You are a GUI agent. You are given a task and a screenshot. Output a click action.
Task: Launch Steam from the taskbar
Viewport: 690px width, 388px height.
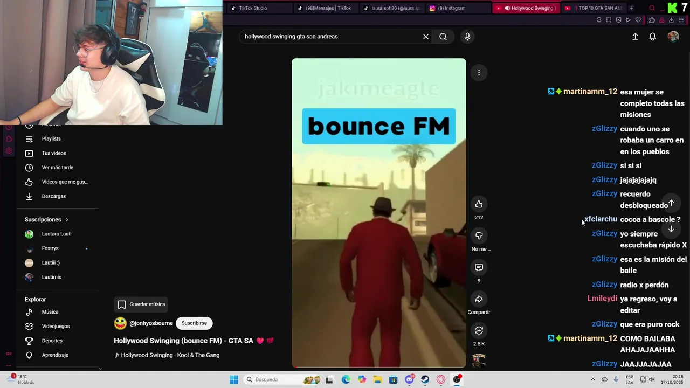pos(425,379)
